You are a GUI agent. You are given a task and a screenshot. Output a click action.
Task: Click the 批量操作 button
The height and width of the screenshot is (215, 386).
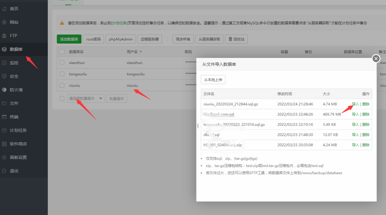[x=117, y=99]
